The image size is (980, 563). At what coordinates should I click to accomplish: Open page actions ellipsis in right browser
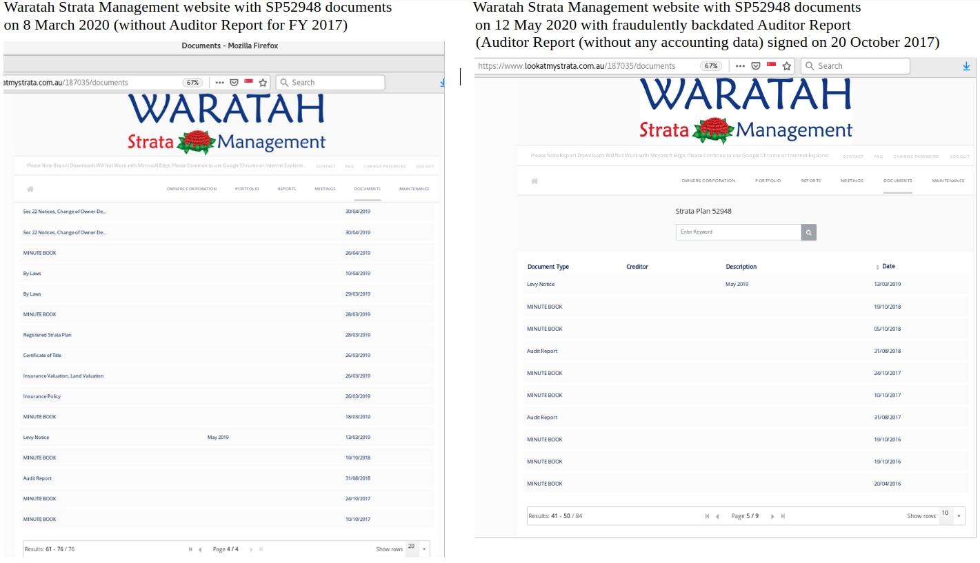(740, 66)
